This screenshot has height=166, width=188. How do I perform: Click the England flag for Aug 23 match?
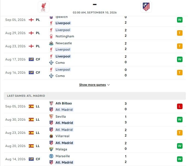(x=31, y=46)
